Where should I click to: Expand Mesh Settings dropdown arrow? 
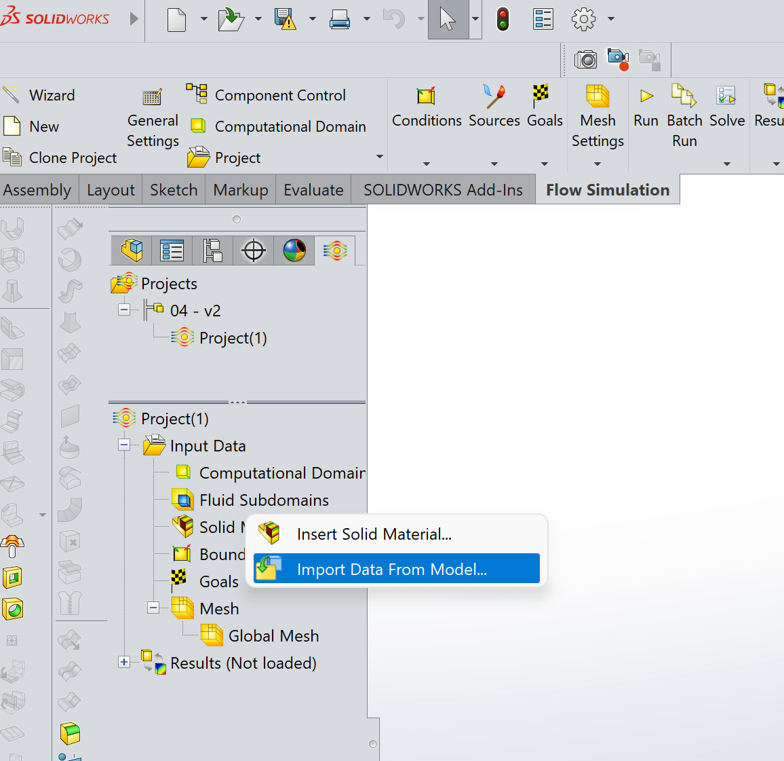tap(597, 164)
